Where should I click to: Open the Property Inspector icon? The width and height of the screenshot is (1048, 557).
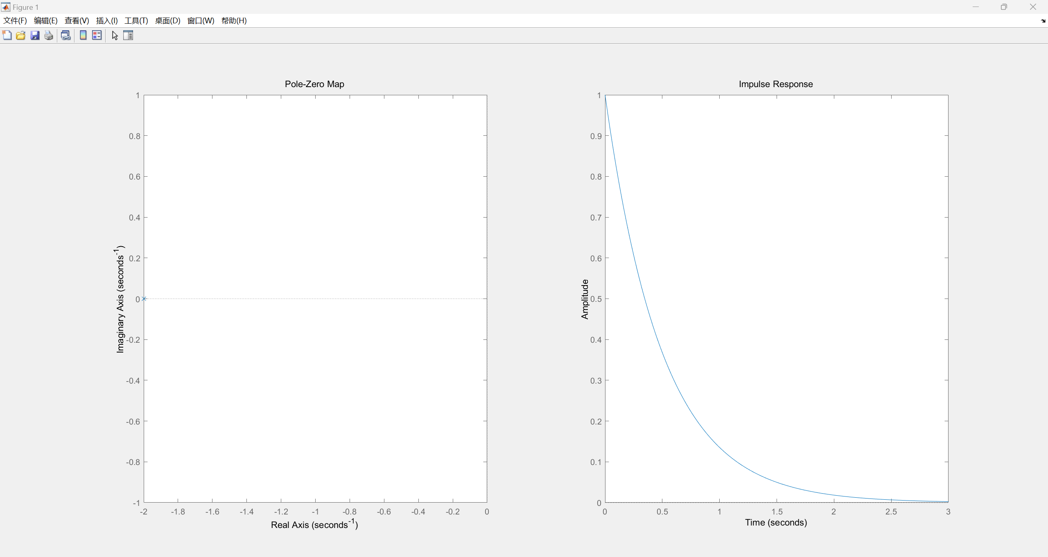(128, 36)
